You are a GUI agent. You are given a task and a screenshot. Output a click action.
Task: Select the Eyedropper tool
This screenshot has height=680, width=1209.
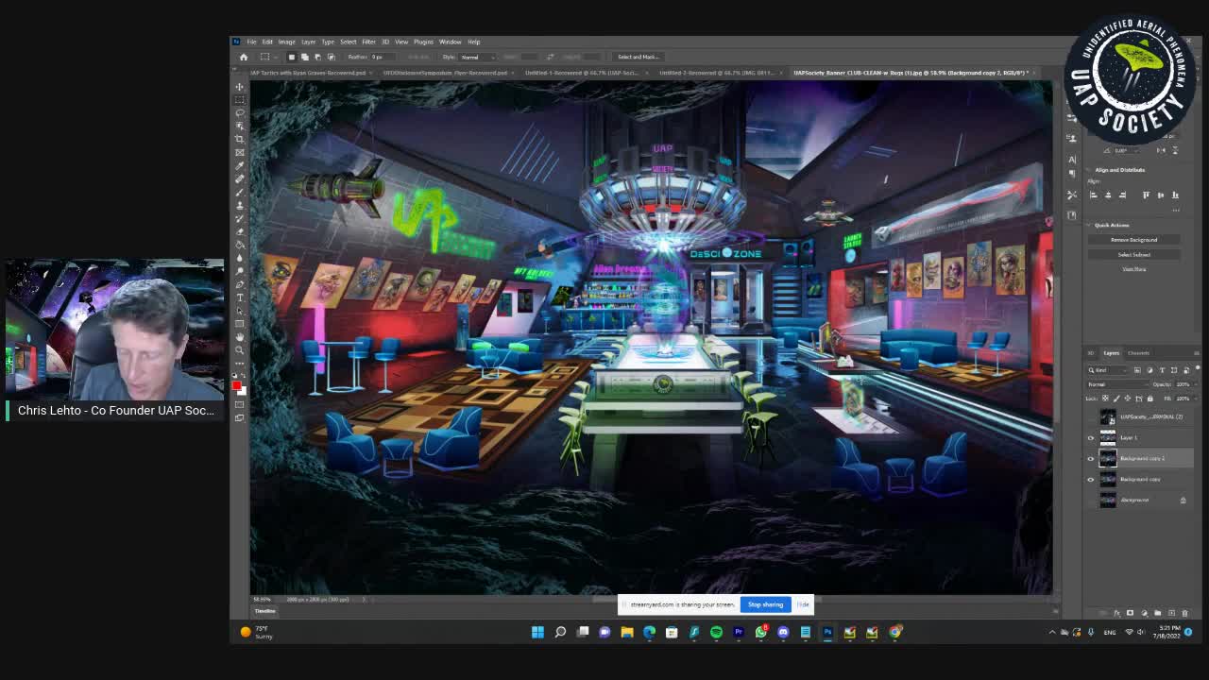pos(240,166)
